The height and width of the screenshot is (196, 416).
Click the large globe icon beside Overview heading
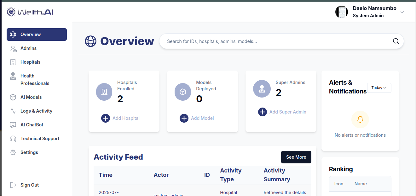click(90, 41)
